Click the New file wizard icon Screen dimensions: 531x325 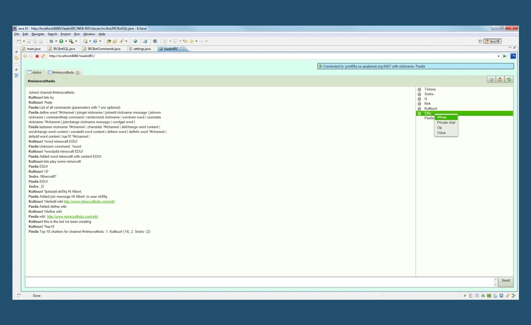[x=19, y=41]
